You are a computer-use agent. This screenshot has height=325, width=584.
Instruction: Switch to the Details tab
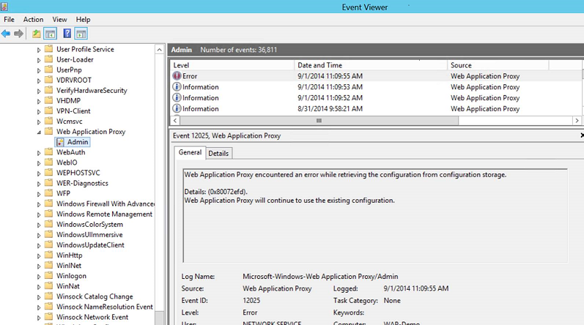(218, 153)
